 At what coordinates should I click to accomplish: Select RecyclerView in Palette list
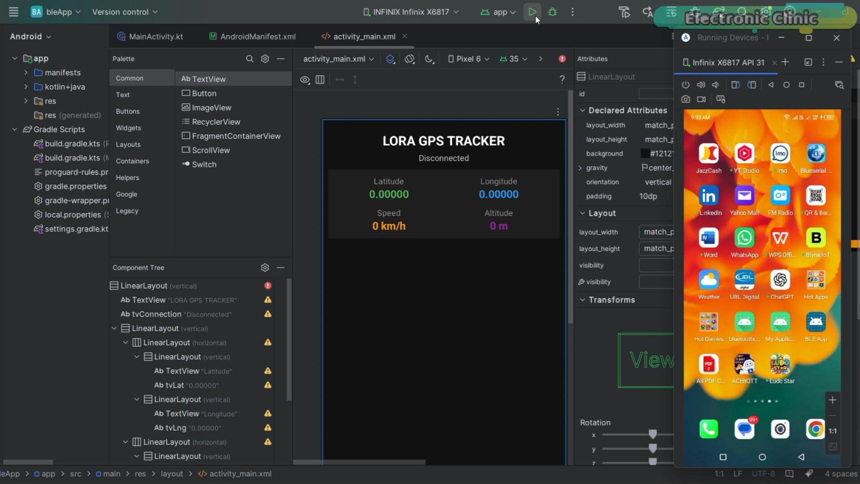click(x=211, y=122)
